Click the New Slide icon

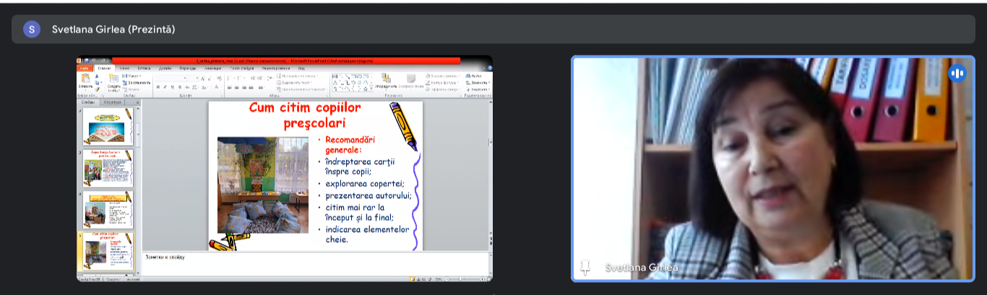[113, 79]
